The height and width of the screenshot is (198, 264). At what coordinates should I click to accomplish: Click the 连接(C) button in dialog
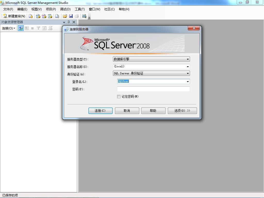101,111
